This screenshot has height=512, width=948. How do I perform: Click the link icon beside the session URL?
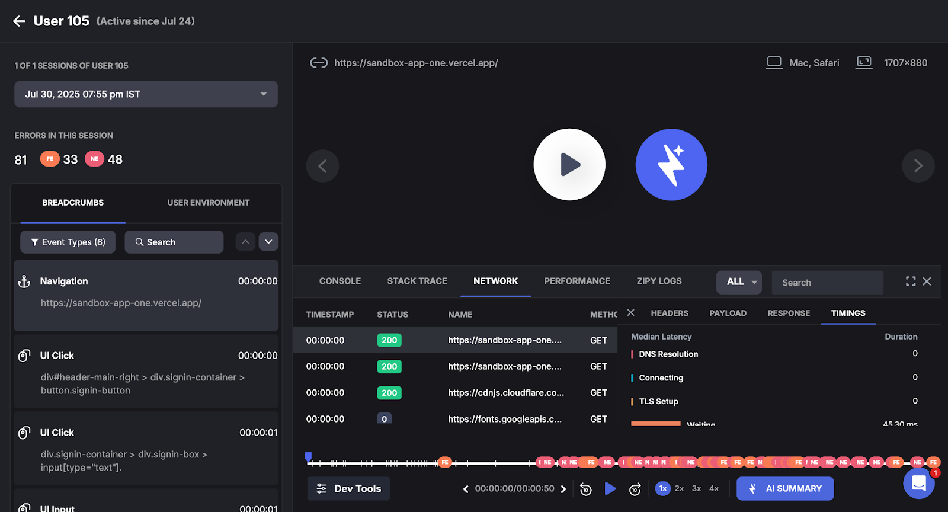(x=319, y=63)
